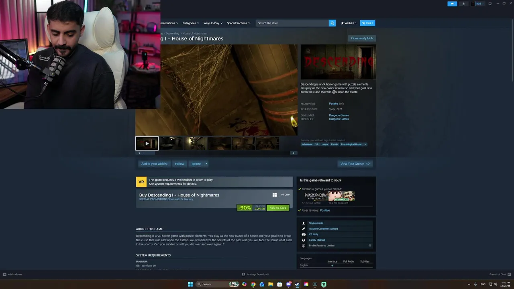
Task: Click View Your Queue button
Action: click(x=355, y=164)
